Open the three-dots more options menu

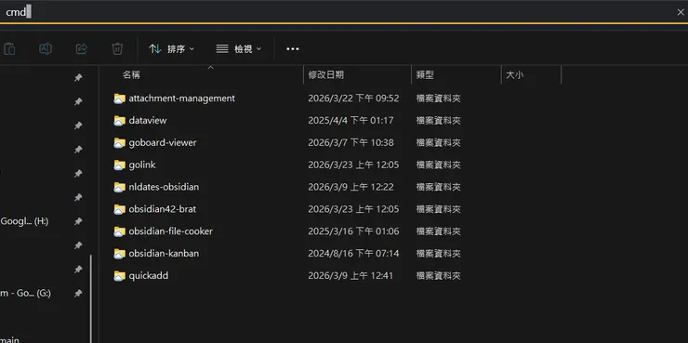[293, 49]
